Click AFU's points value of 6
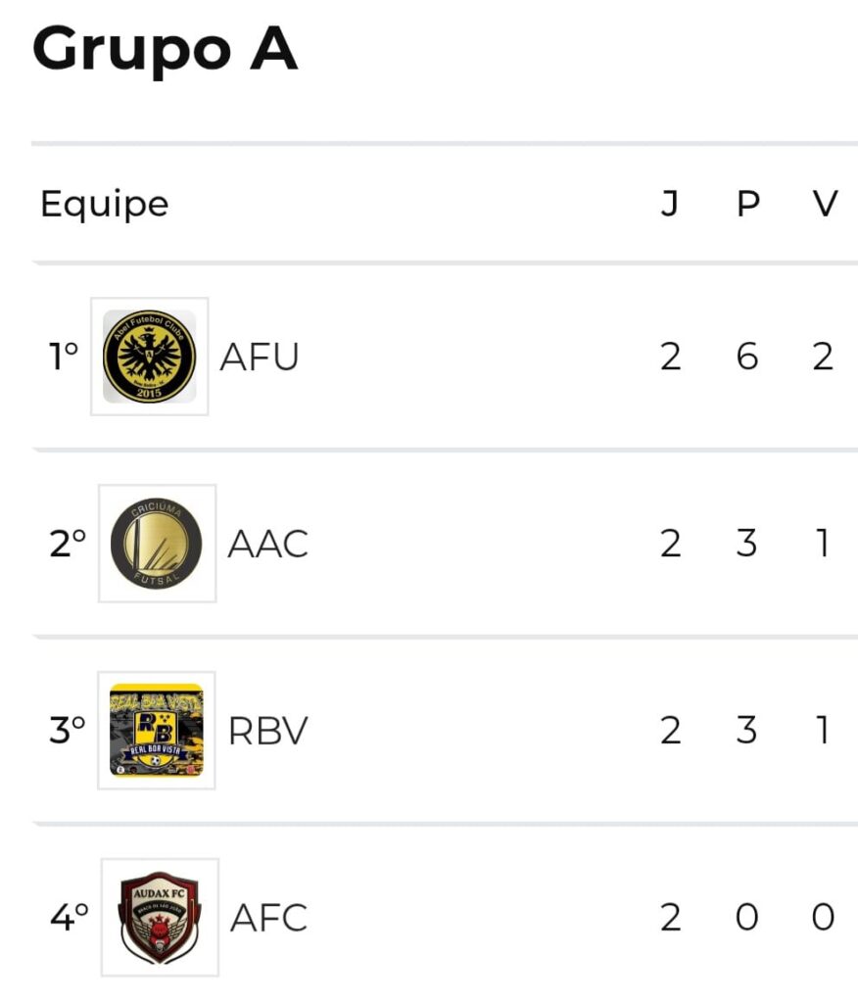 coord(747,358)
